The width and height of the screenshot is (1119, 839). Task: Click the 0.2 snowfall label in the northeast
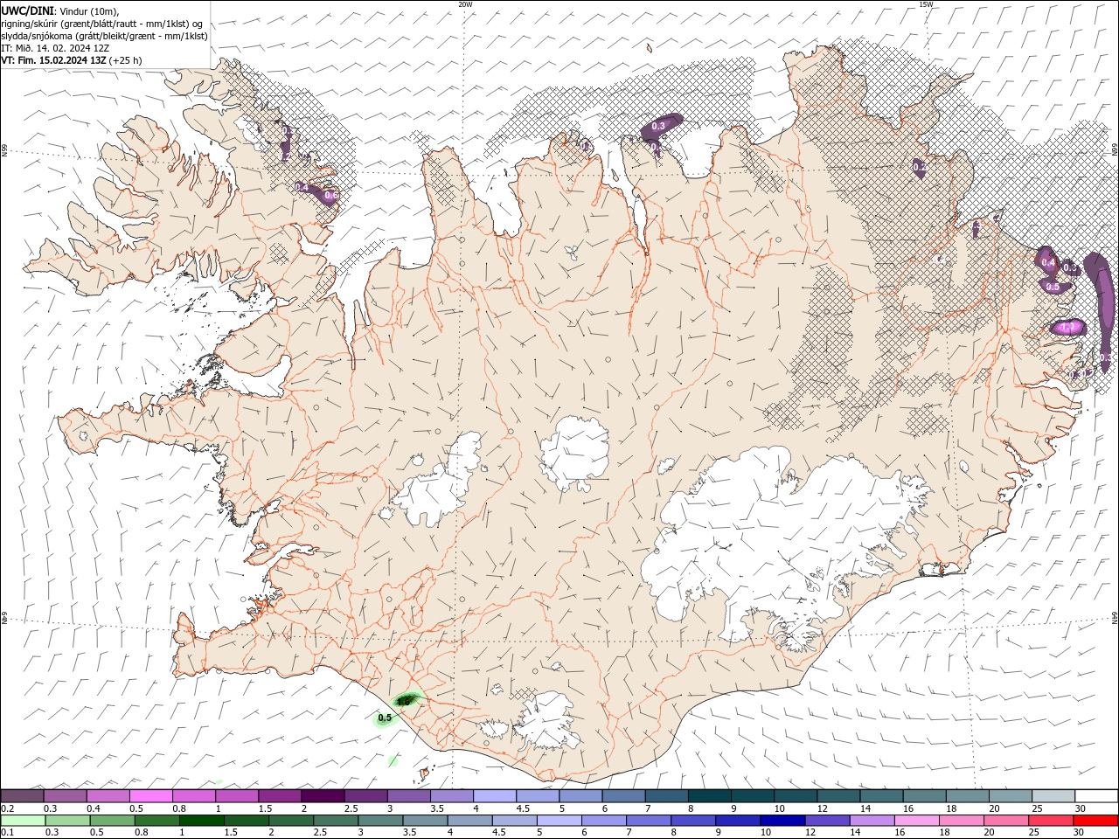920,166
